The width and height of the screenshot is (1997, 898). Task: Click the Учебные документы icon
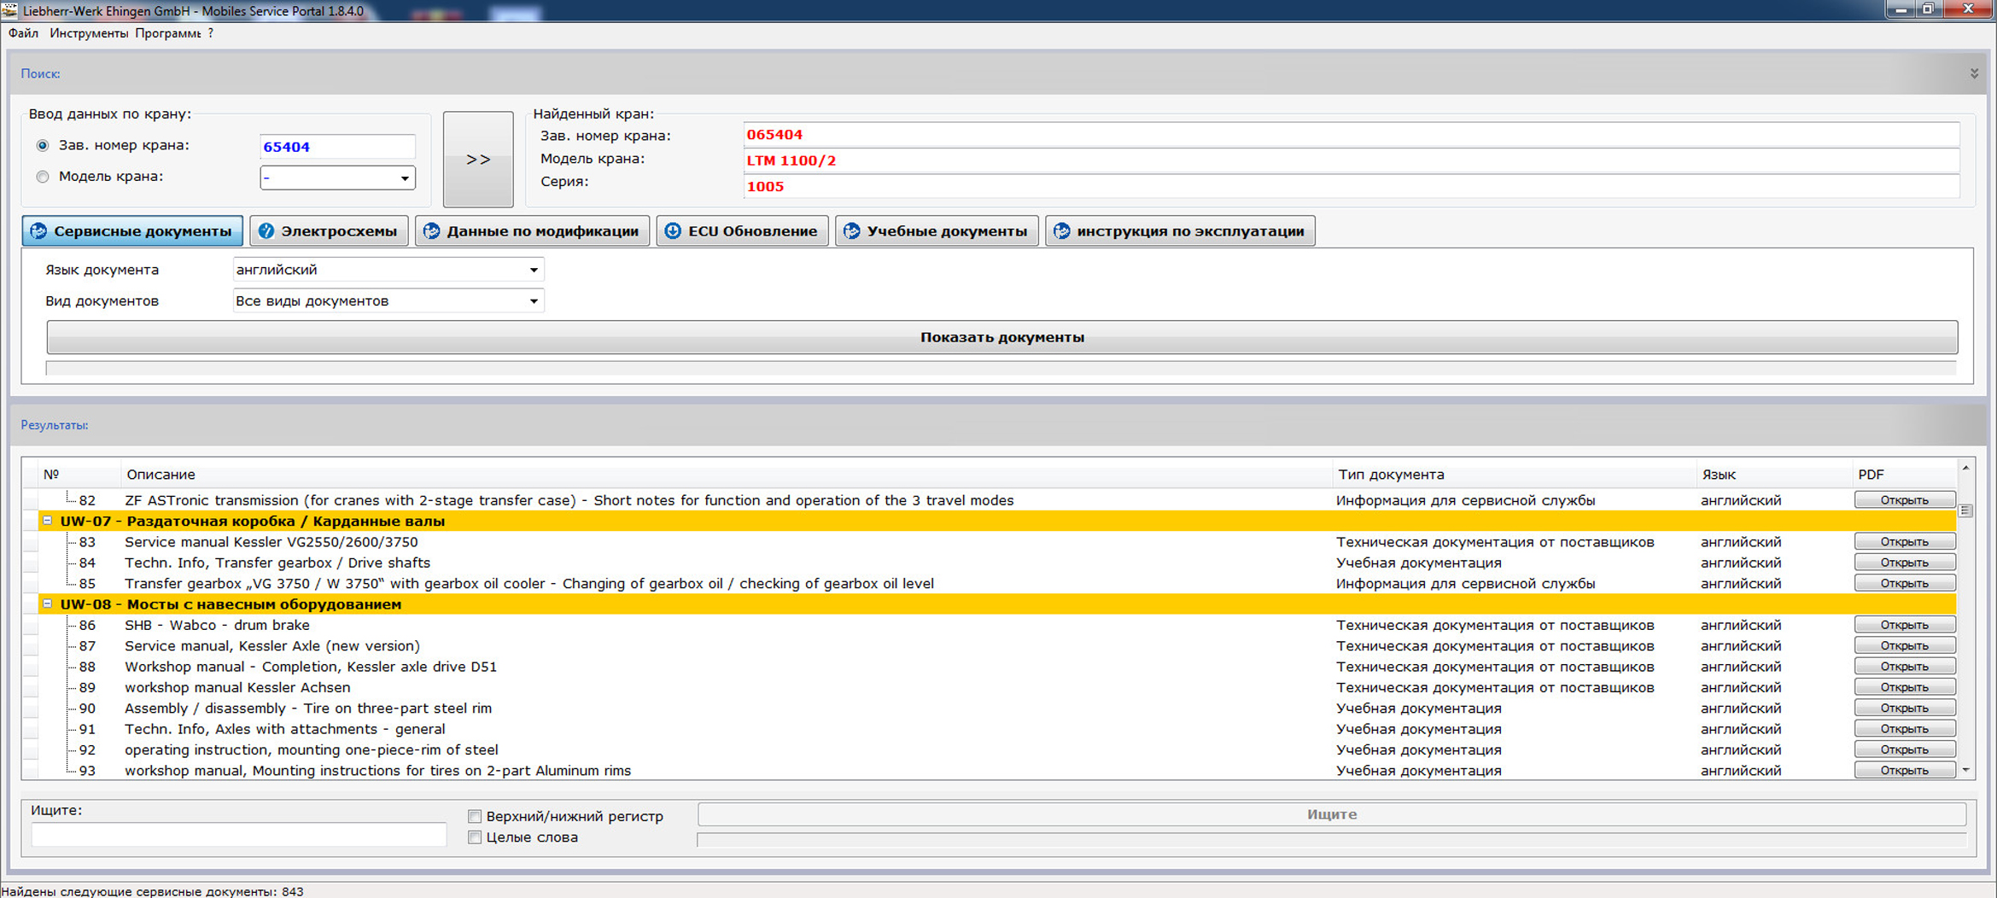click(851, 231)
